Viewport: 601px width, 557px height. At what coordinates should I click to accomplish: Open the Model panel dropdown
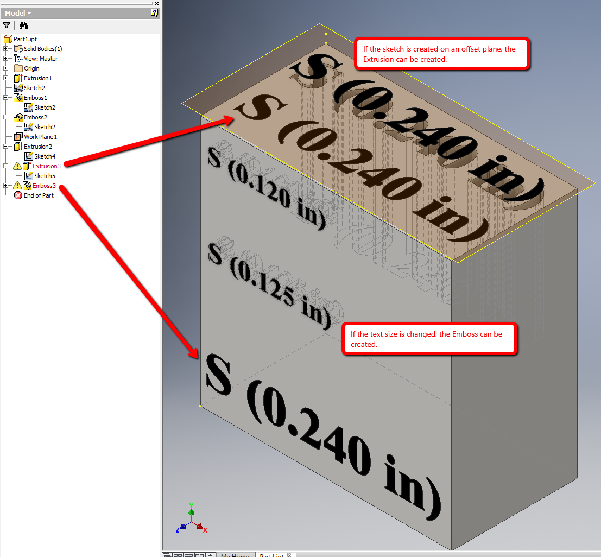[18, 13]
